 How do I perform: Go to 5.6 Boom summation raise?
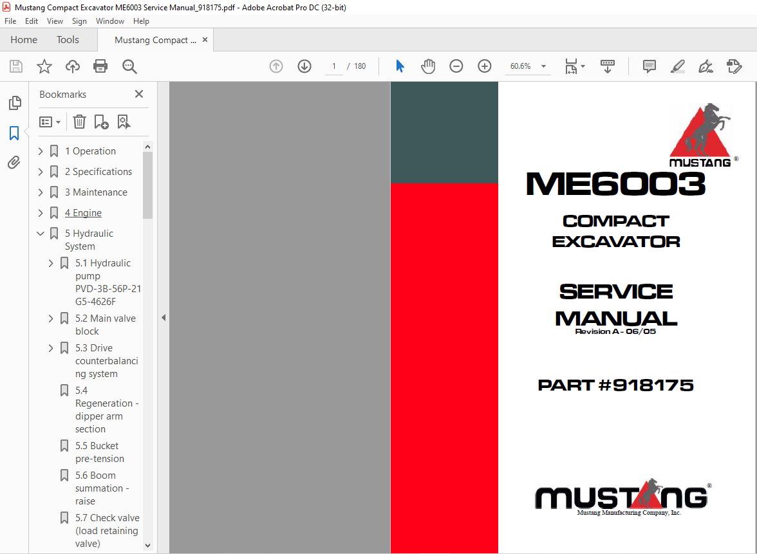[102, 488]
